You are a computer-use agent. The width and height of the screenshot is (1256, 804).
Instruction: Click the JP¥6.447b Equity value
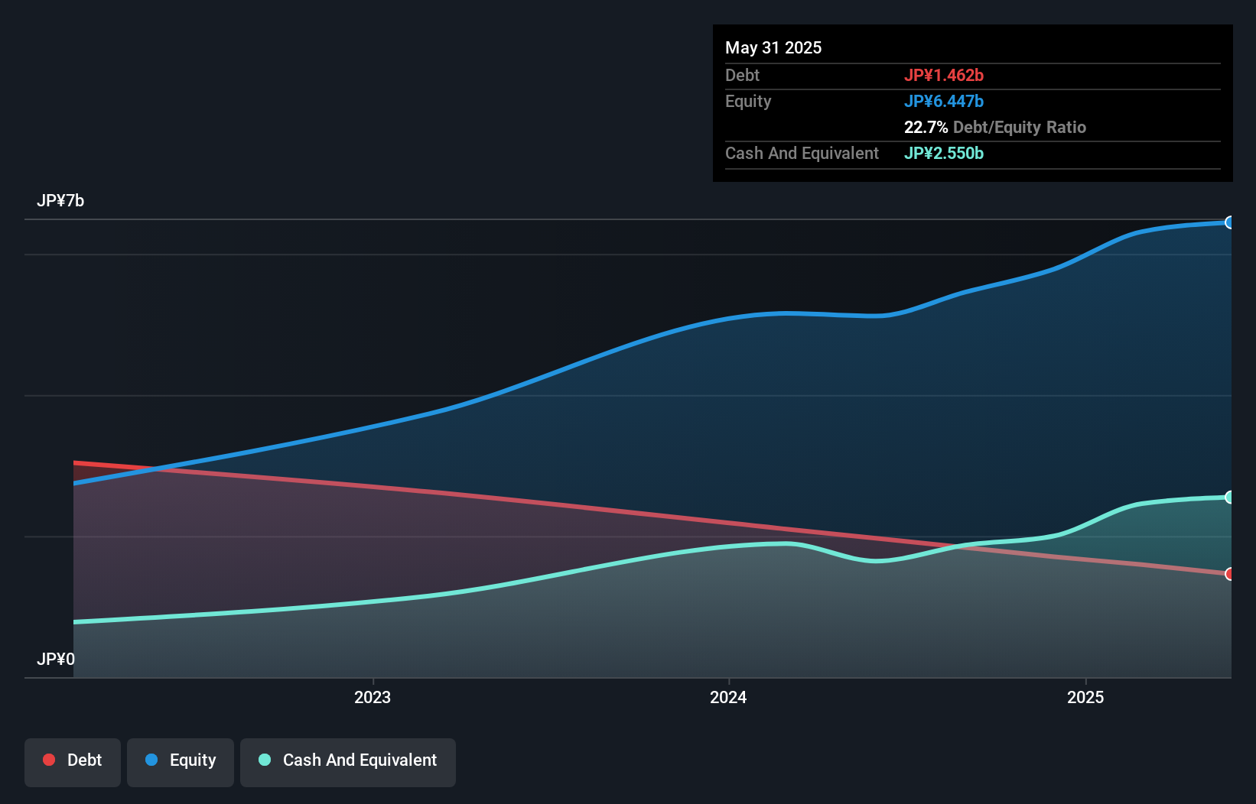pos(945,100)
